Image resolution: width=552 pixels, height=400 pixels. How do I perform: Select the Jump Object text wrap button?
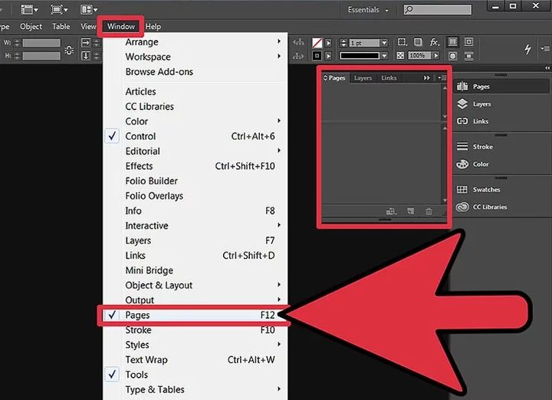(x=468, y=56)
